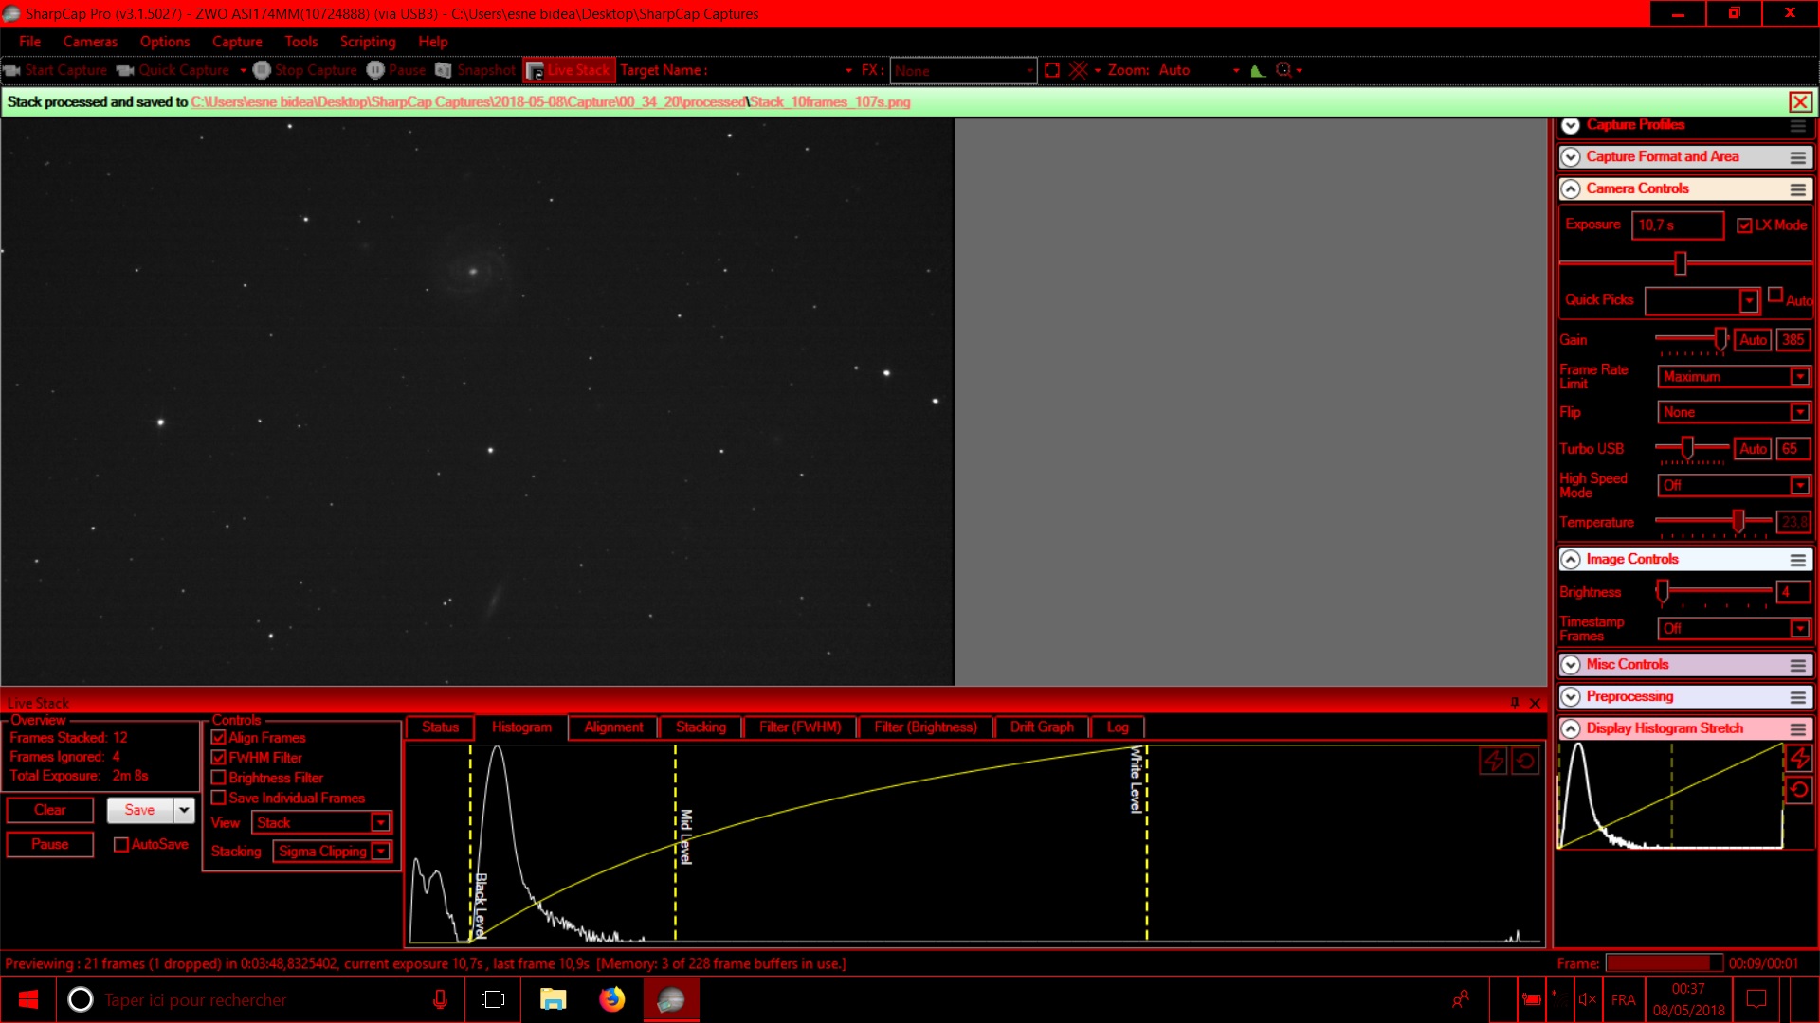
Task: Reset the Live Stack histogram stretch
Action: click(1525, 761)
